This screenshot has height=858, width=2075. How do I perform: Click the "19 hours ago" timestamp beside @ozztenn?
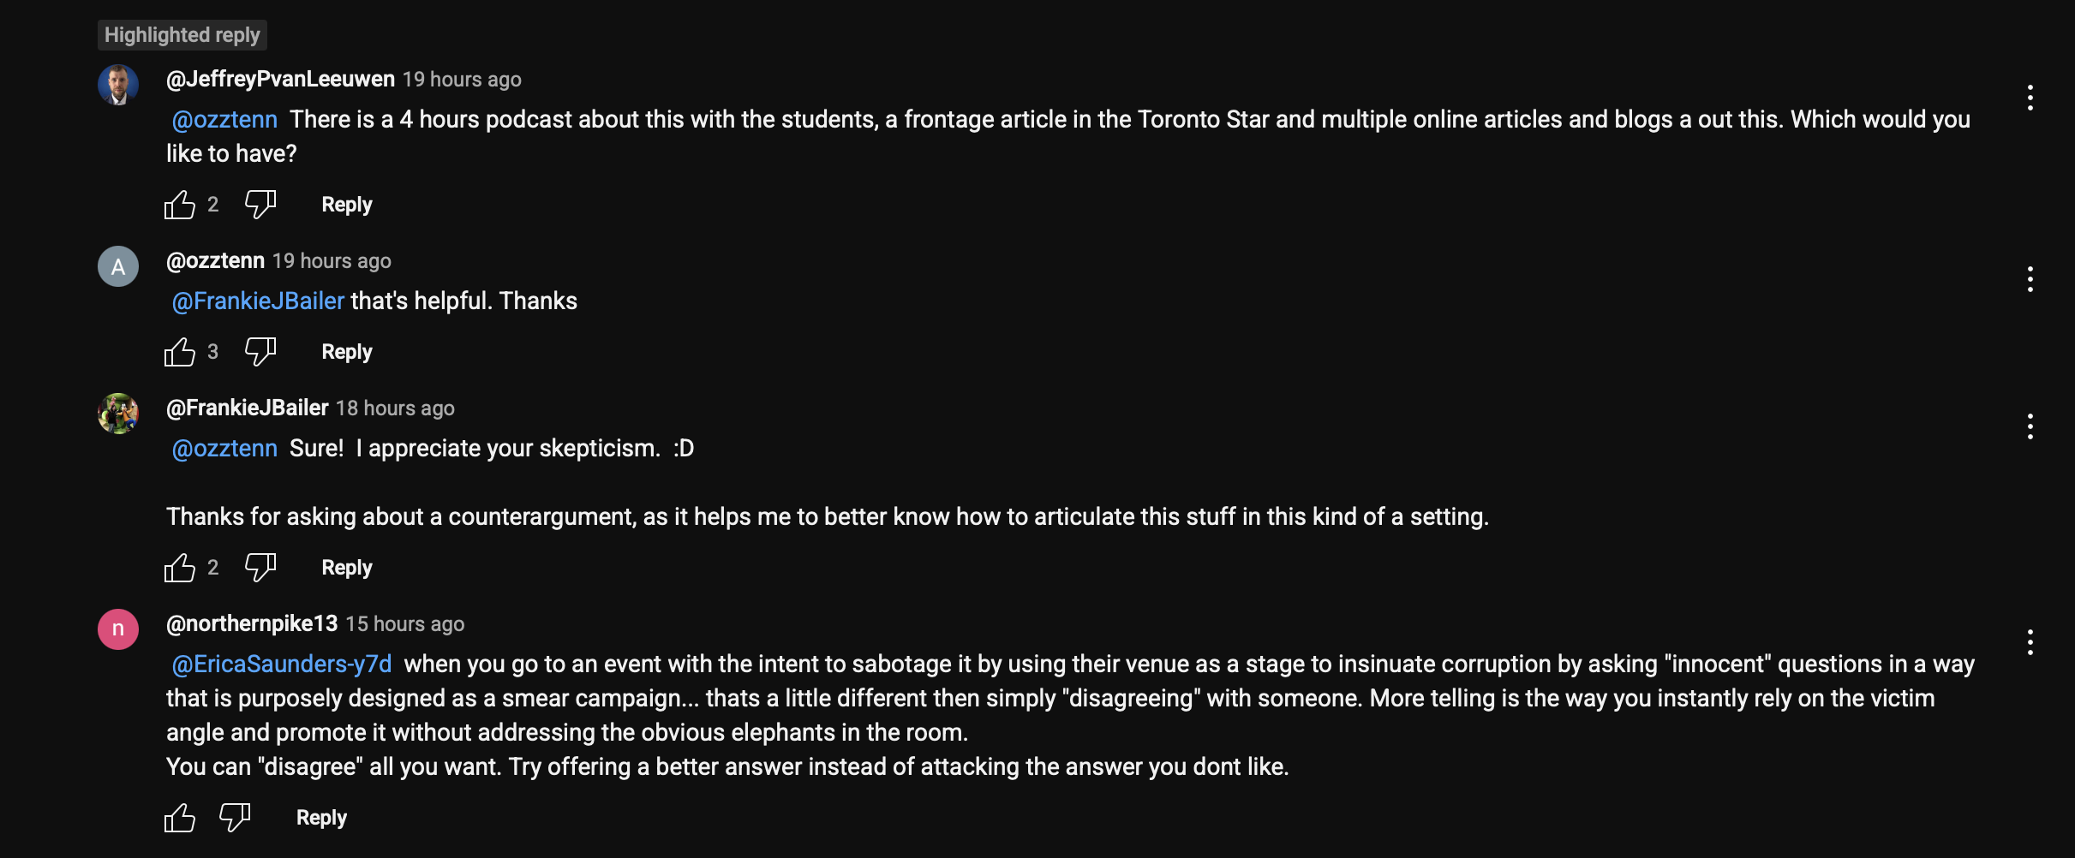(x=332, y=261)
